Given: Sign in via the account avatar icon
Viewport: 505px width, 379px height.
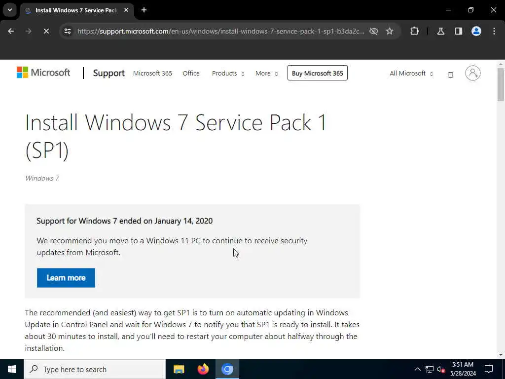Looking at the screenshot, I should 473,73.
